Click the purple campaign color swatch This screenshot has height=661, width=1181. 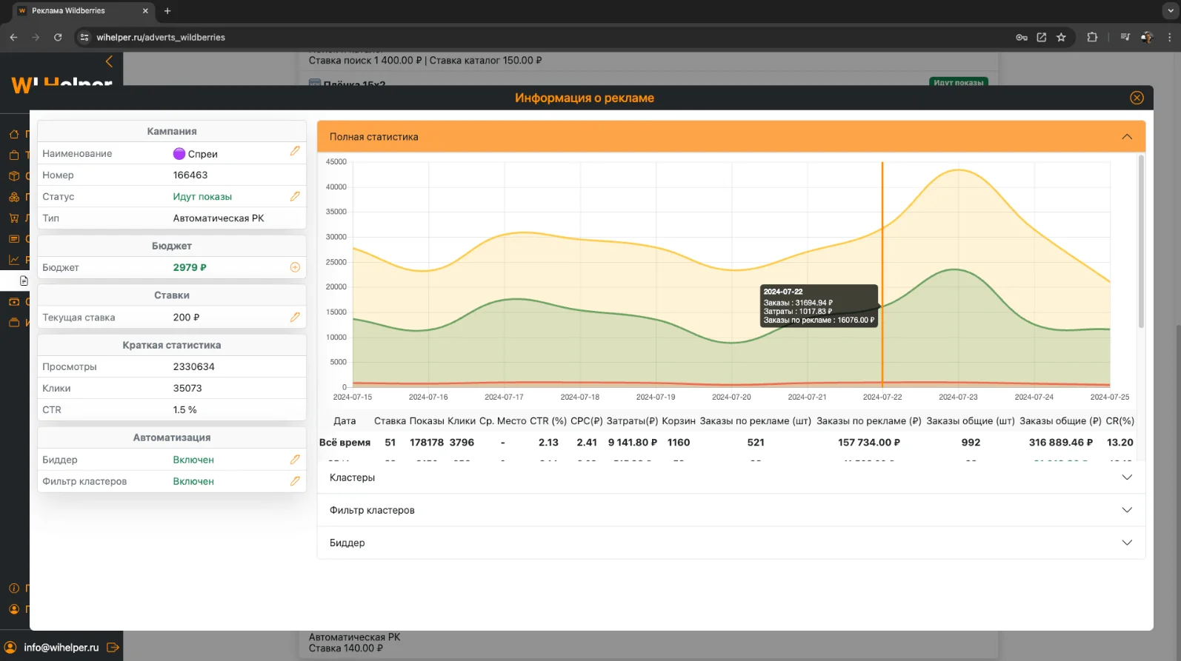point(179,154)
